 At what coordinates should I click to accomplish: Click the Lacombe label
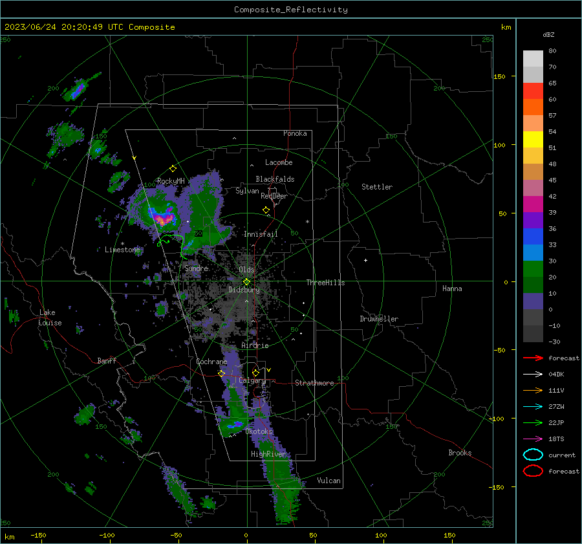pyautogui.click(x=279, y=162)
